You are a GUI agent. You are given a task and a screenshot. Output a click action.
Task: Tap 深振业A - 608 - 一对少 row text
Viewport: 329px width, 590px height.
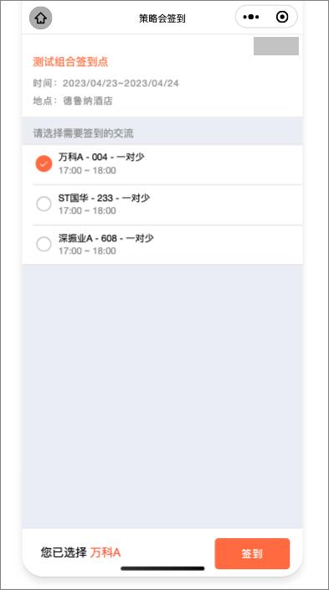(x=106, y=238)
